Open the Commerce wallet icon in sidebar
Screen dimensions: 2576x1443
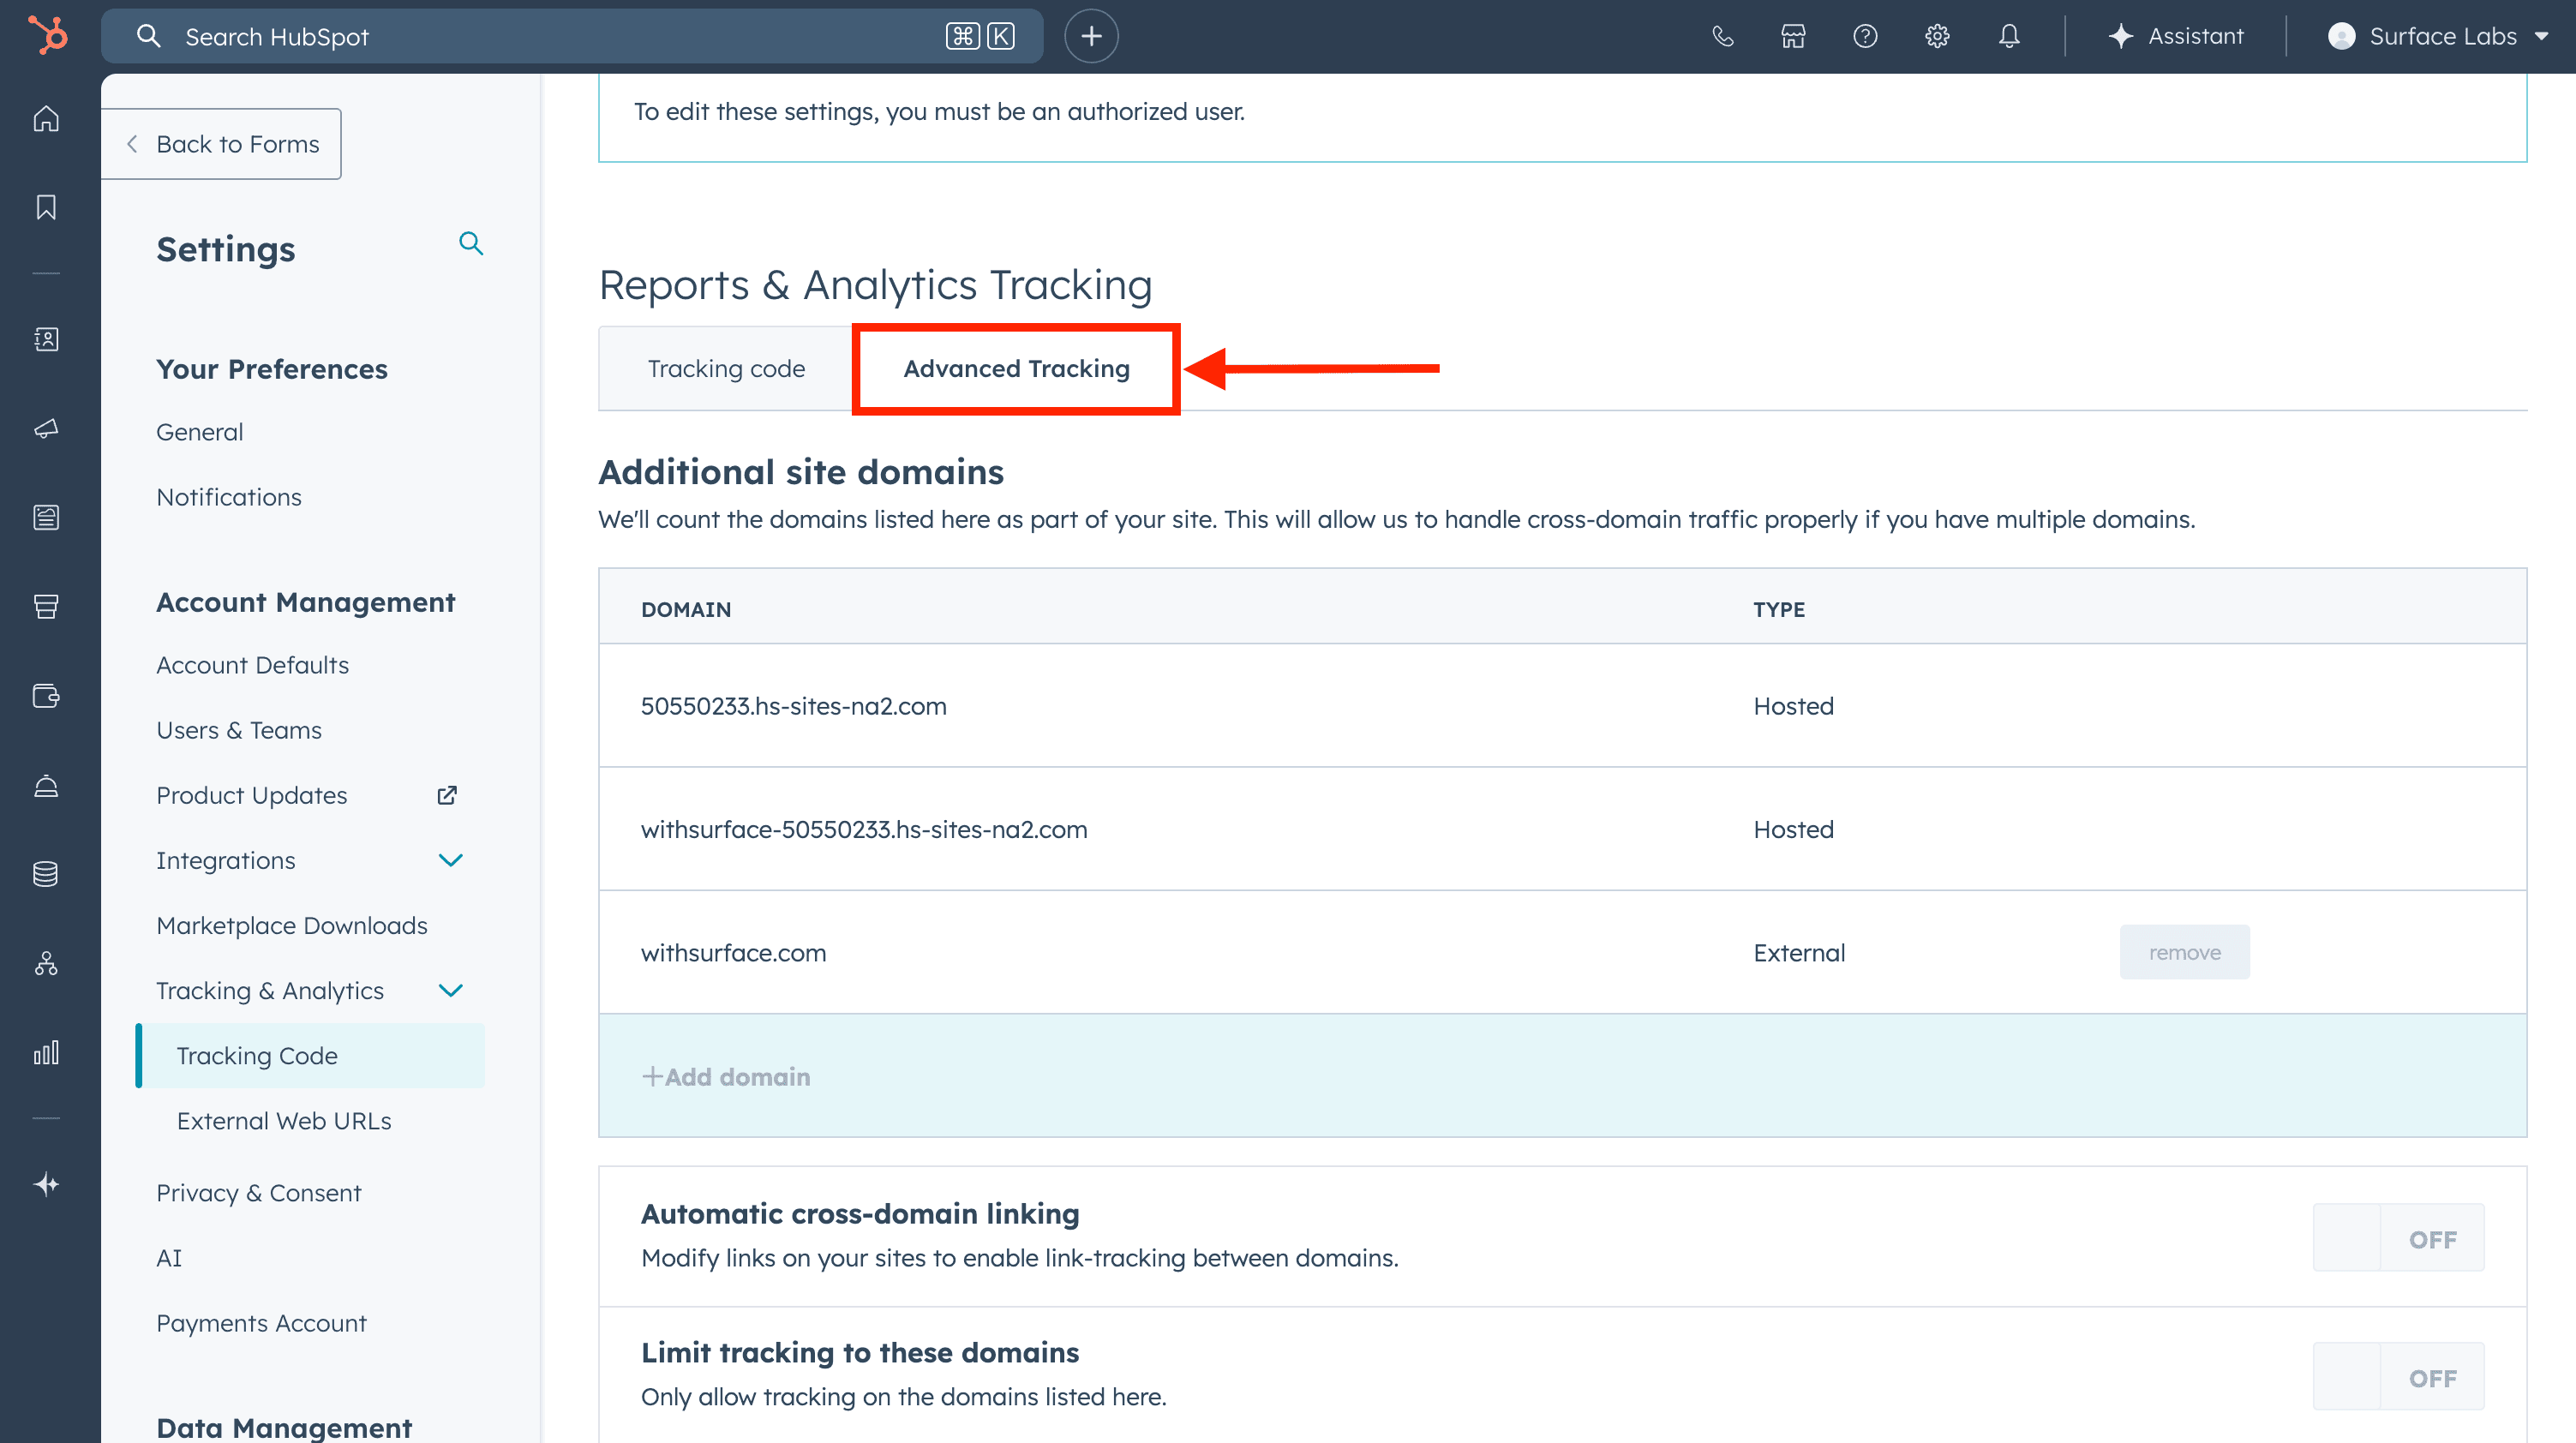pos(46,695)
